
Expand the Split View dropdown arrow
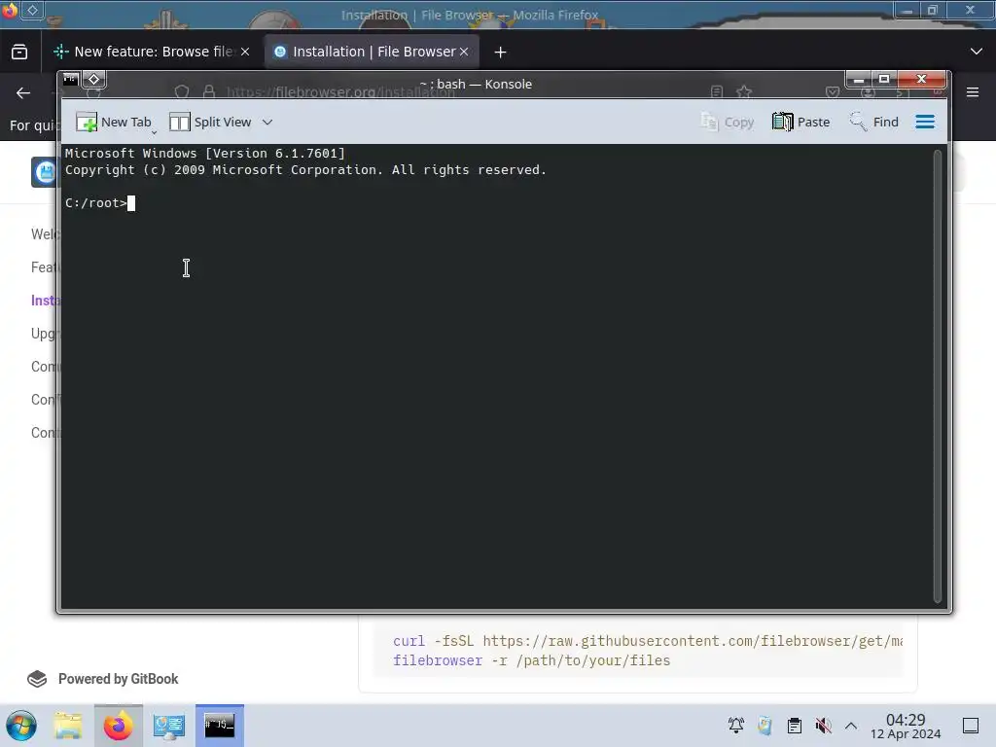(x=267, y=122)
